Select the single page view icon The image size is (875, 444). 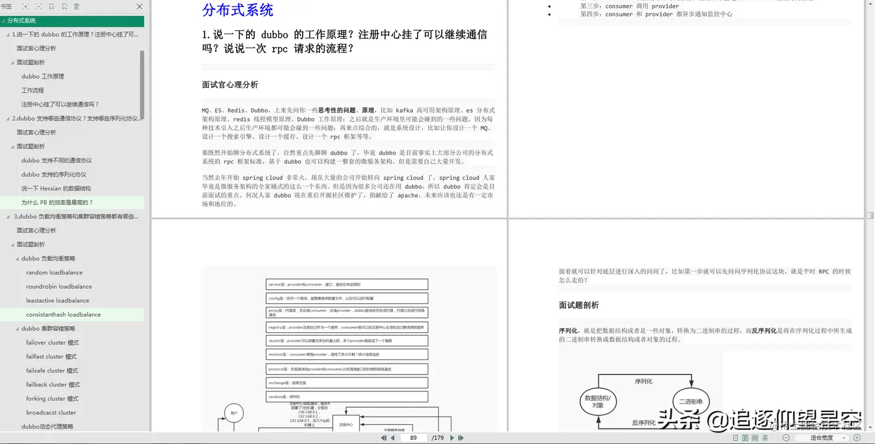click(x=736, y=438)
